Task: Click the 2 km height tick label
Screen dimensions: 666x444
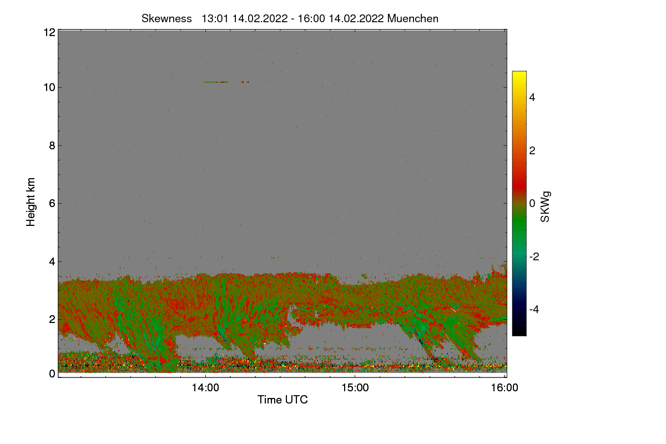Action: [52, 319]
